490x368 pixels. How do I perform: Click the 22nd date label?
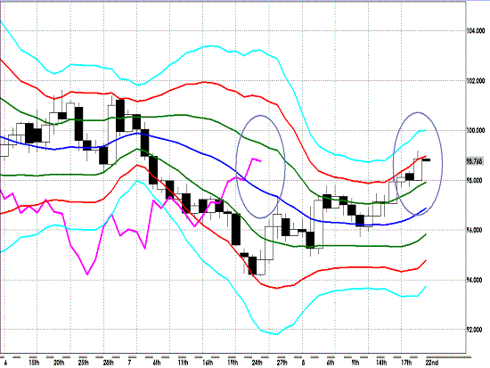pyautogui.click(x=432, y=363)
